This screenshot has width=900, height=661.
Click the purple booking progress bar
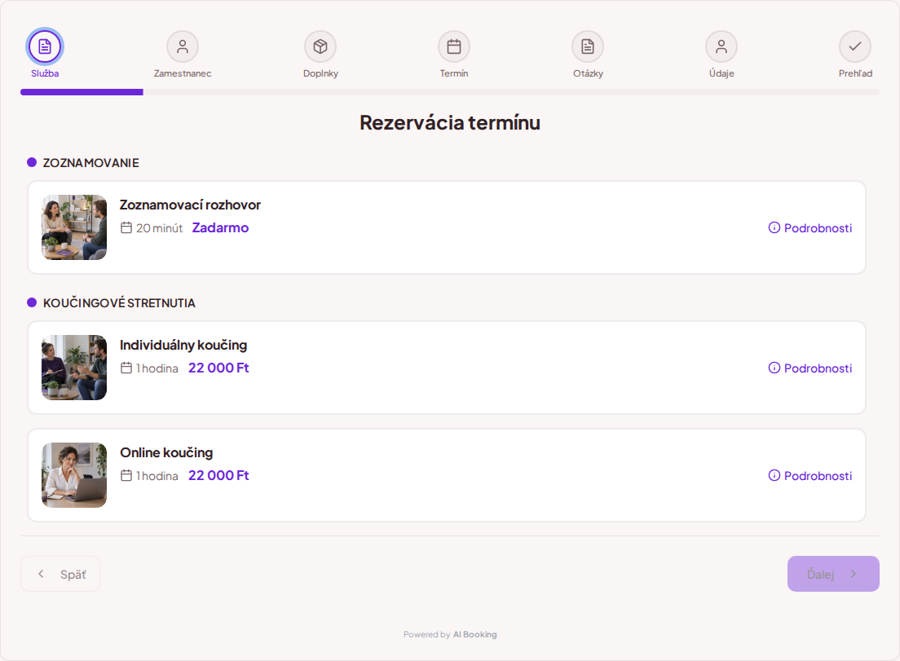point(82,92)
